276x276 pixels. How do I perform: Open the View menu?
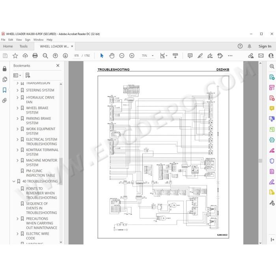click(19, 40)
